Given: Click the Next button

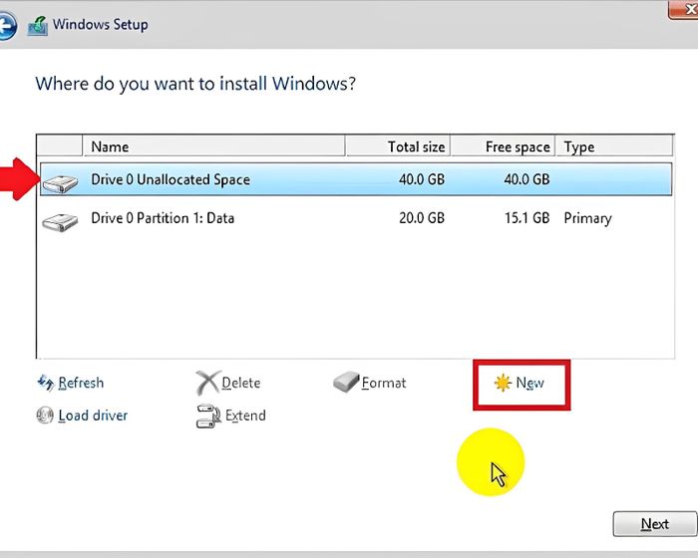Looking at the screenshot, I should (655, 524).
